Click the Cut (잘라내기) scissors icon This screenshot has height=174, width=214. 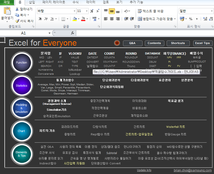pyautogui.click(x=17, y=9)
